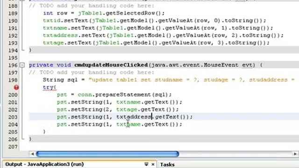The image size is (299, 168).
Task: Minimize the Output panel with the arrow icon
Action: 146,164
